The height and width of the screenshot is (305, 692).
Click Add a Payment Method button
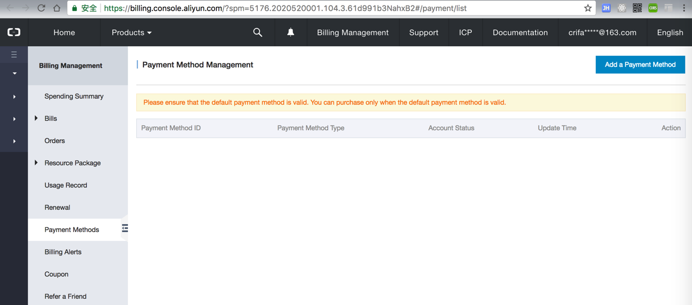click(640, 65)
